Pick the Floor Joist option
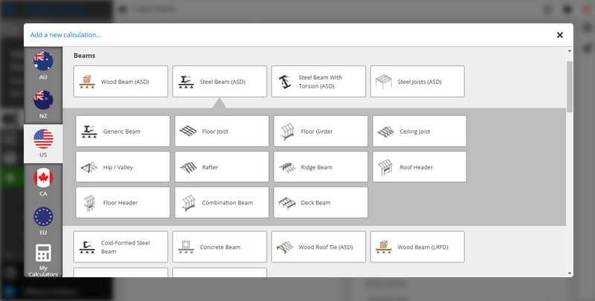The width and height of the screenshot is (595, 301). pyautogui.click(x=222, y=131)
